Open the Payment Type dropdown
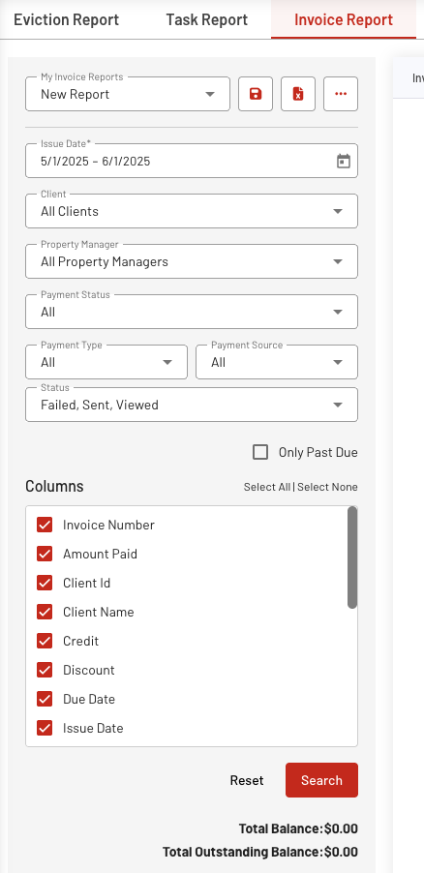The image size is (424, 873). coord(106,362)
